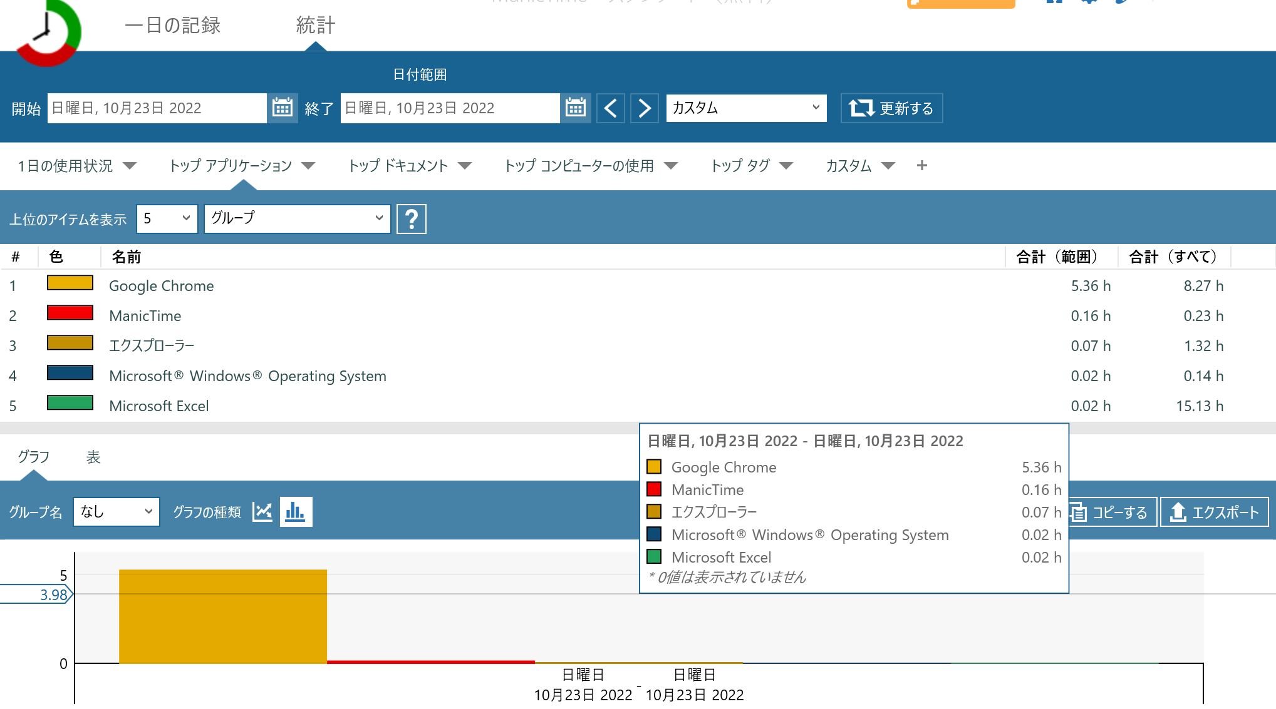This screenshot has height=709, width=1276.
Task: Go to the next date range
Action: point(644,108)
